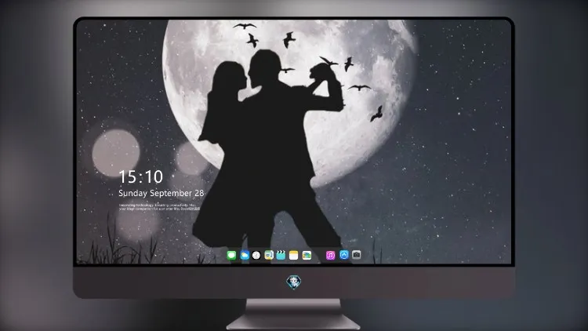Open the blue App Store icon
Screen dimensions: 588x331
coord(344,255)
